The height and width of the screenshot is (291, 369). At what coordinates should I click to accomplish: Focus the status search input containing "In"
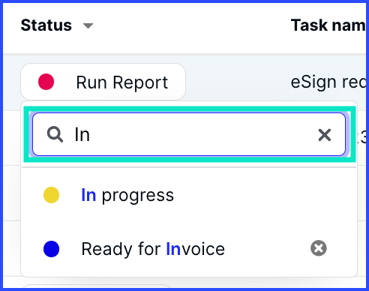[x=189, y=134]
